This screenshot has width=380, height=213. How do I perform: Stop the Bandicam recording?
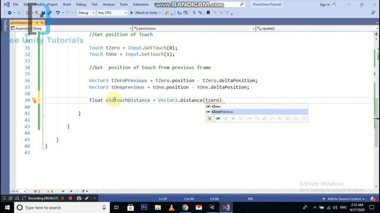pyautogui.click(x=70, y=199)
